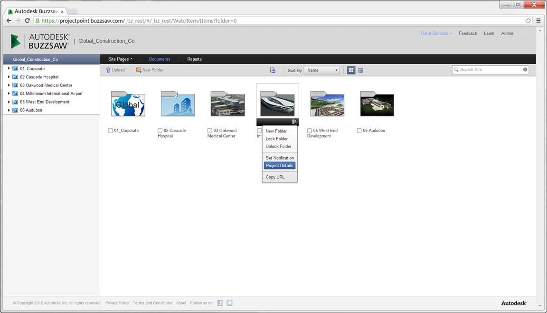Screen dimensions: 547x313
Task: Close the Autodesk Buzzsaw browser tab
Action: pyautogui.click(x=62, y=11)
